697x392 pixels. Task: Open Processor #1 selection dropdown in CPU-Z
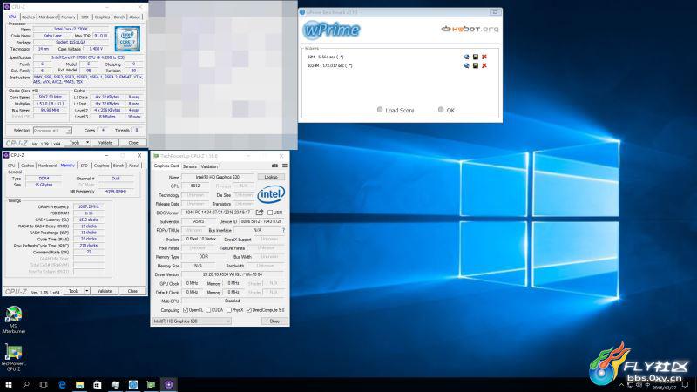(x=52, y=130)
